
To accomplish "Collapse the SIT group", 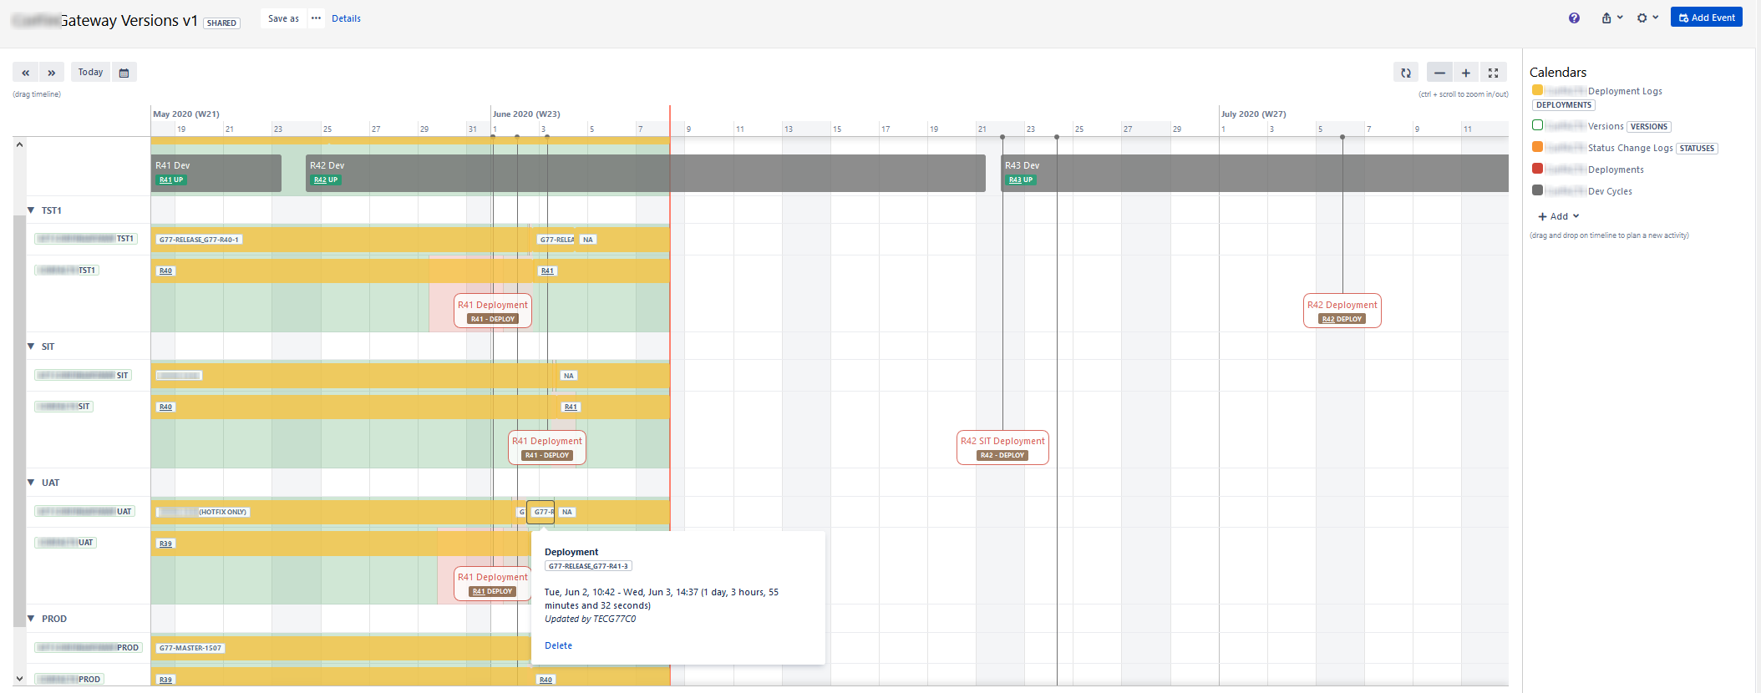I will [x=31, y=346].
